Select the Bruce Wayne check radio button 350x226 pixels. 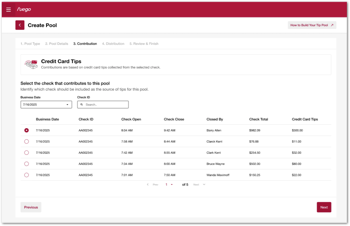click(27, 164)
